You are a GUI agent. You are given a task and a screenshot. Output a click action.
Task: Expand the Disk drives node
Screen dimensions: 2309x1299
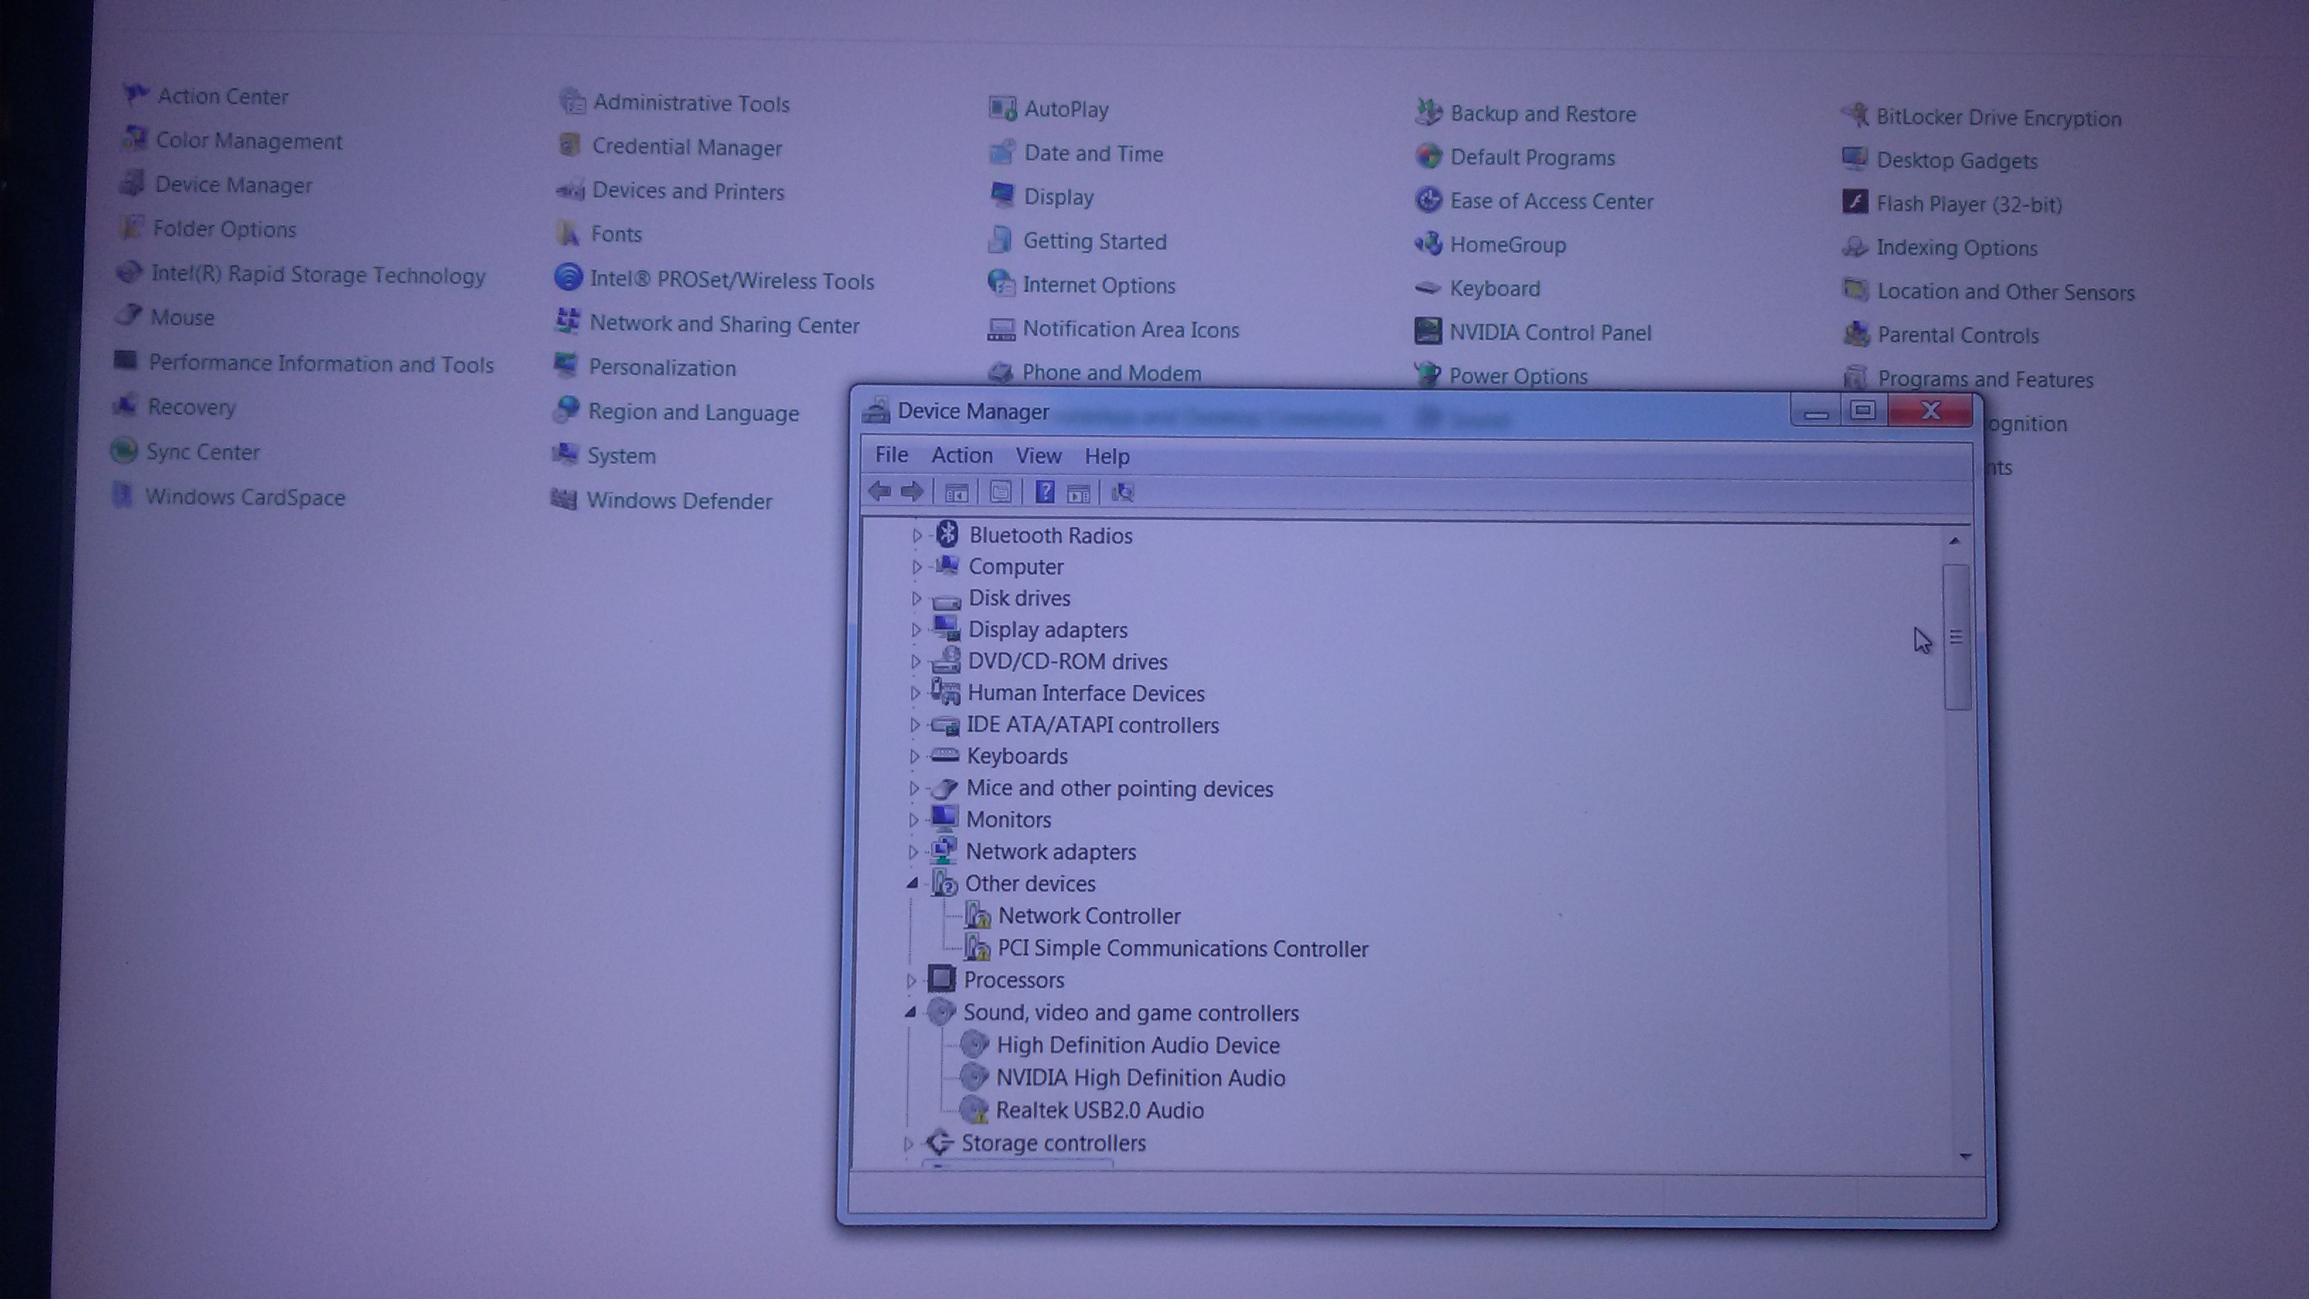[916, 598]
